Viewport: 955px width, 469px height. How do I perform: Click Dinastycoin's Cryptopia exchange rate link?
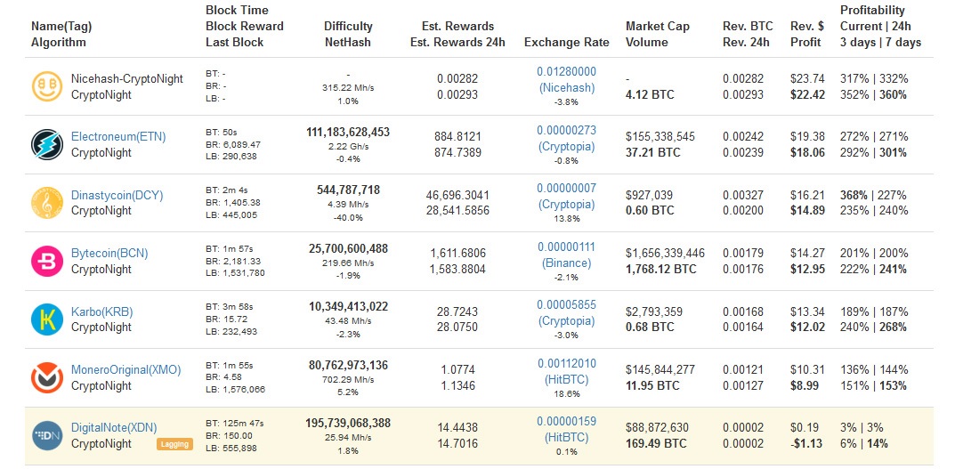click(x=566, y=196)
